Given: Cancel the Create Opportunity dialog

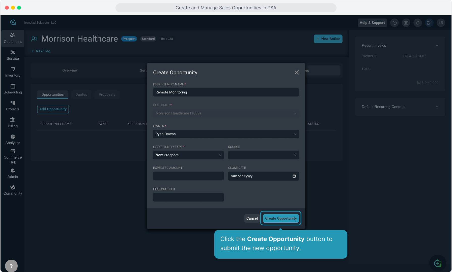Looking at the screenshot, I should [252, 218].
